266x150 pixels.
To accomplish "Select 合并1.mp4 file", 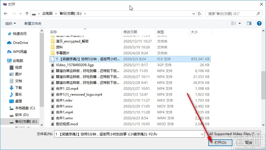I will (130, 112).
